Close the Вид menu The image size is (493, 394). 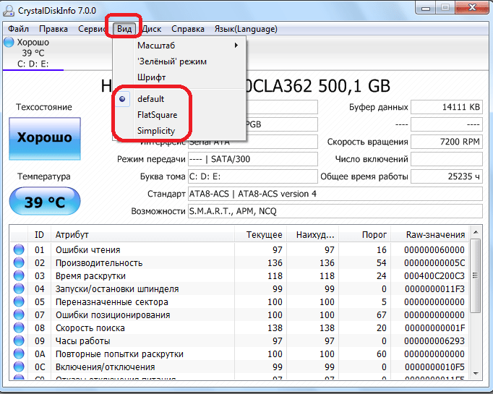tap(124, 29)
